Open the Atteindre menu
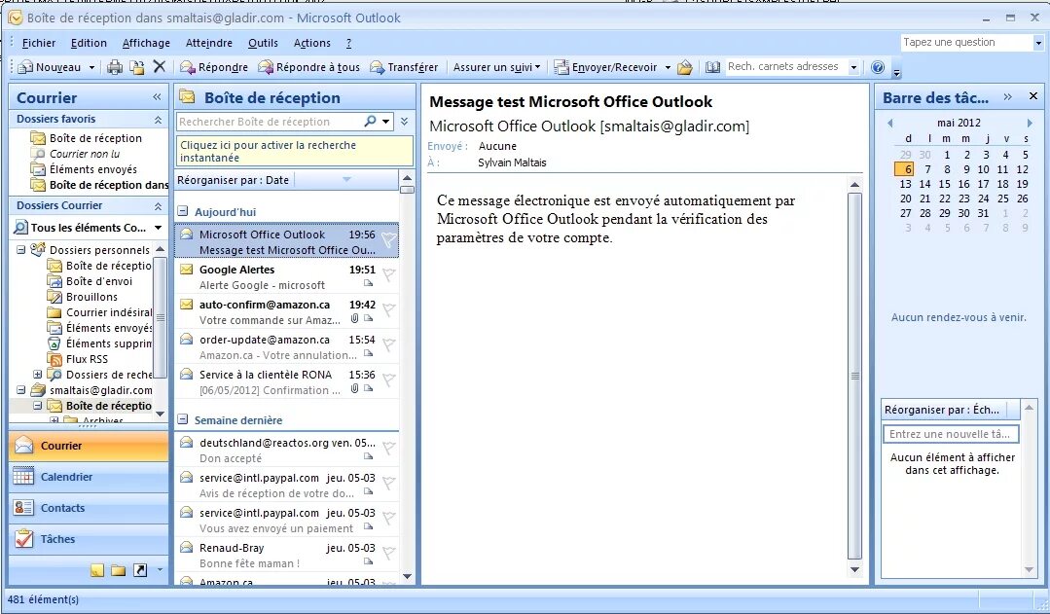Viewport: 1050px width, 614px height. (x=209, y=43)
